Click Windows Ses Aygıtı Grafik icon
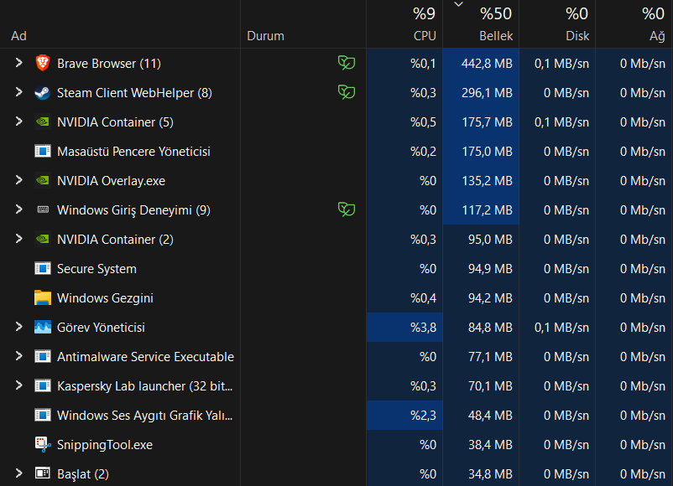The width and height of the screenshot is (673, 486). click(x=43, y=415)
